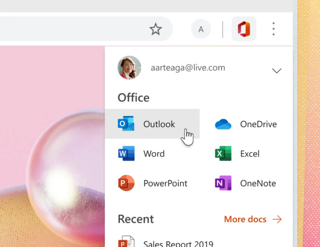Click inside the browser address bar
The width and height of the screenshot is (320, 247).
tap(74, 29)
